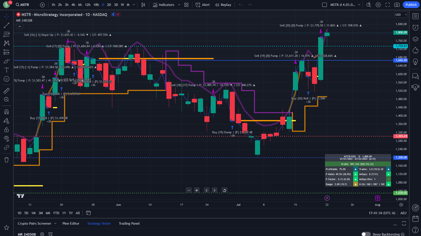Toggle lock all drawings

click(x=6, y=130)
